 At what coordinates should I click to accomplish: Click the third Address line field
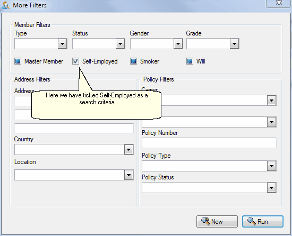coord(74,129)
